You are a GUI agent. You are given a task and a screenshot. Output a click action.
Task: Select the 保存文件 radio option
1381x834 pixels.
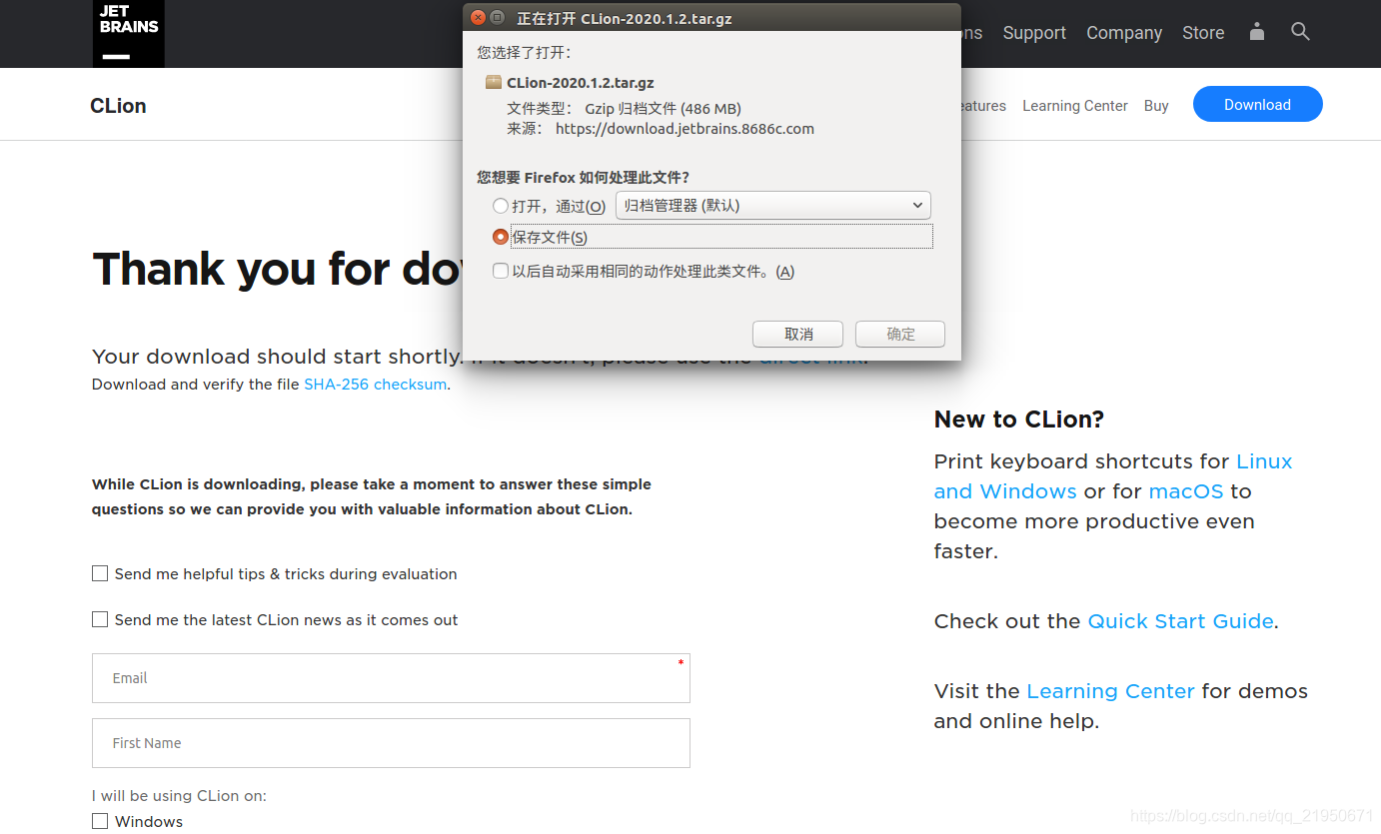point(501,238)
